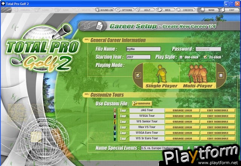
Task: Click the WSGA Tour logo icon
Action: (115, 116)
